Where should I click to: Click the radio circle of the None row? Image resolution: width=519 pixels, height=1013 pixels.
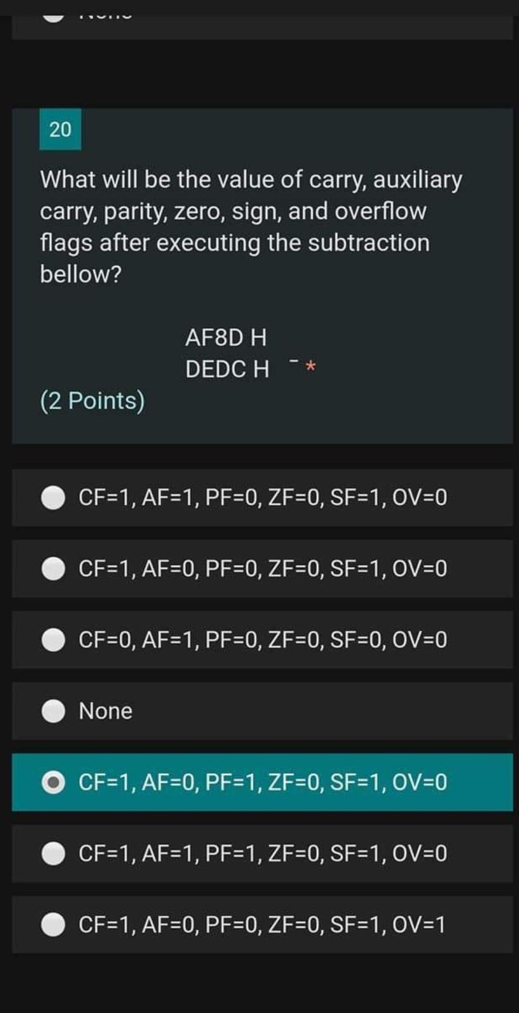point(54,710)
